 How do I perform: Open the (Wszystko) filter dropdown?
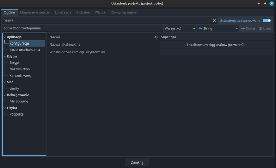(180, 28)
